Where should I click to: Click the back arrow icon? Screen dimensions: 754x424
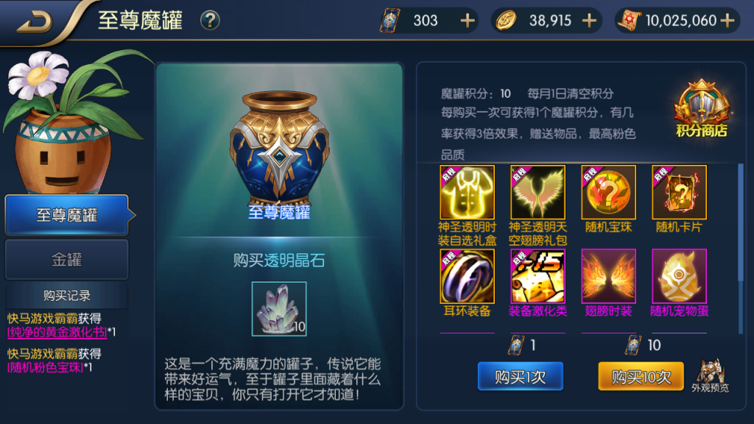coord(35,21)
